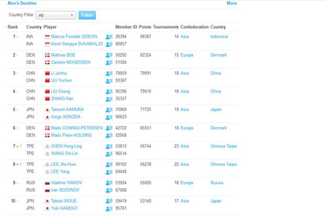
Task: Open ZHANG Nan player link
Action: point(62,98)
